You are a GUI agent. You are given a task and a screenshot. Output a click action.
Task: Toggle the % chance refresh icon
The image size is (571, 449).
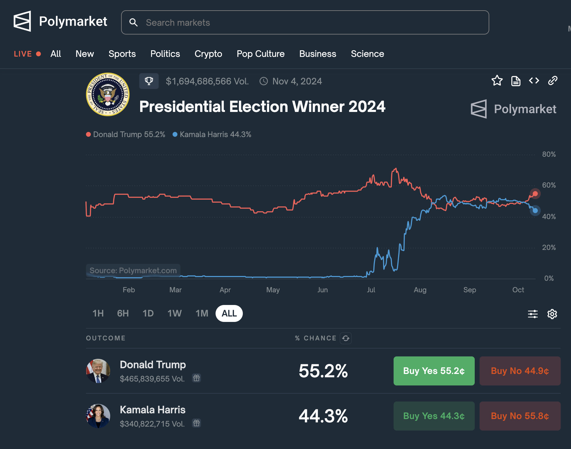click(346, 338)
